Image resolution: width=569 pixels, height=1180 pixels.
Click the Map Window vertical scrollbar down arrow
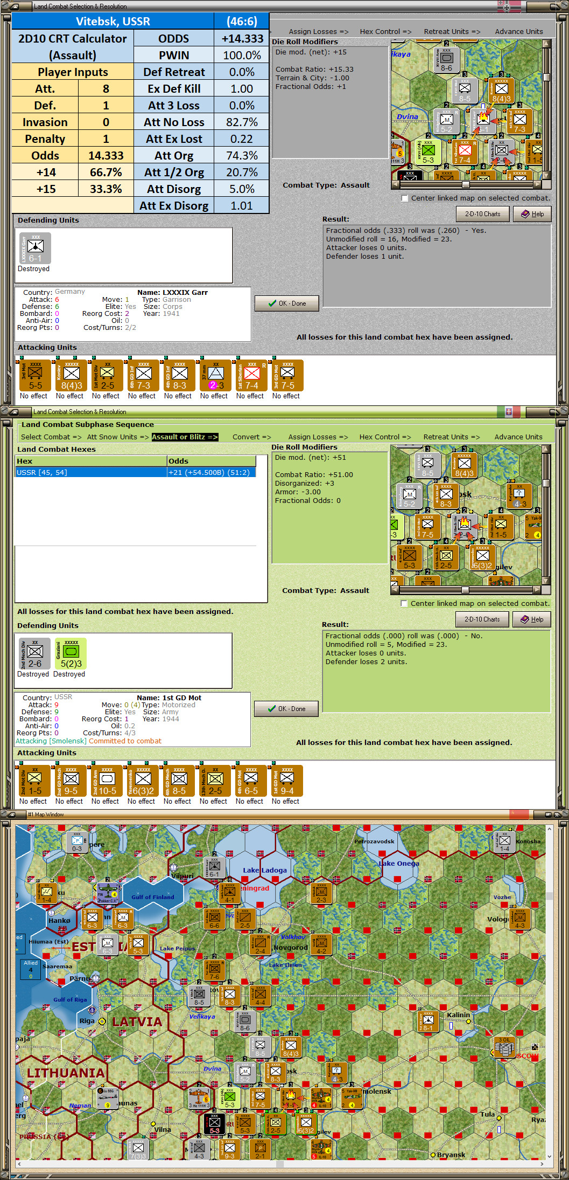pyautogui.click(x=549, y=1156)
